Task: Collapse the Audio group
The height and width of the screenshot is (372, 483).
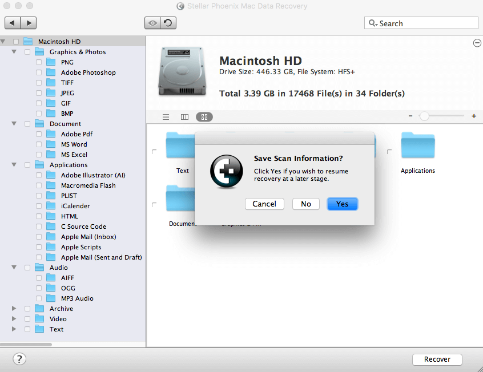Action: coord(14,267)
